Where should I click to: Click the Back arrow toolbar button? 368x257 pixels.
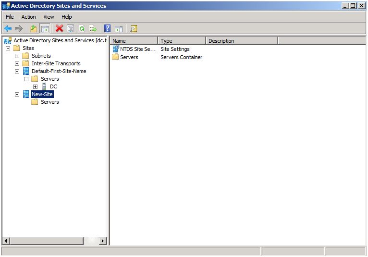point(8,29)
